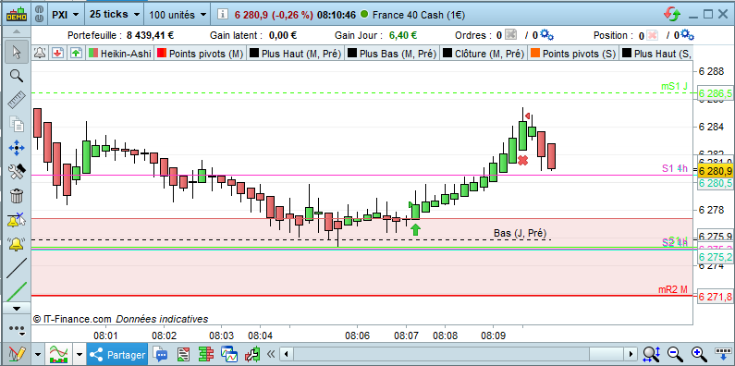
Task: Toggle the green up arrow buy marker button
Action: point(76,53)
